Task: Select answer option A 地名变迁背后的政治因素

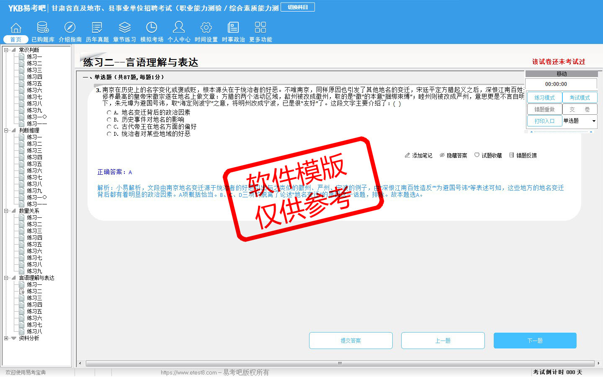Action: coord(109,113)
